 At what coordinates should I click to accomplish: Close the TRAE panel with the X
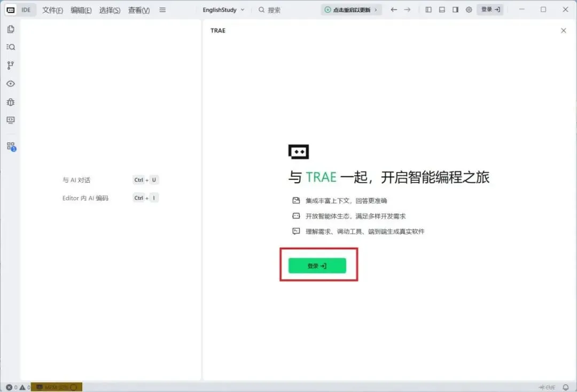point(564,30)
